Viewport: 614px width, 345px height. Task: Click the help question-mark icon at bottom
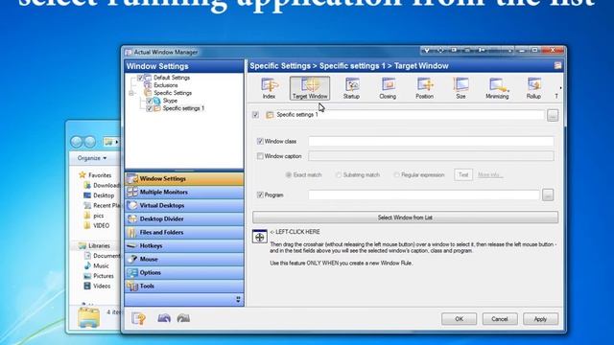tap(138, 318)
